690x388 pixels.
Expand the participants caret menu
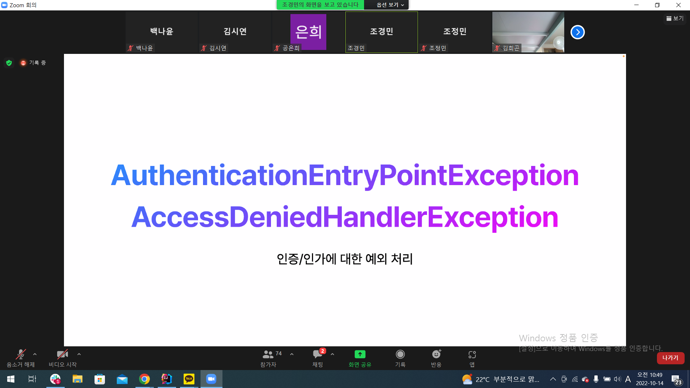tap(292, 354)
